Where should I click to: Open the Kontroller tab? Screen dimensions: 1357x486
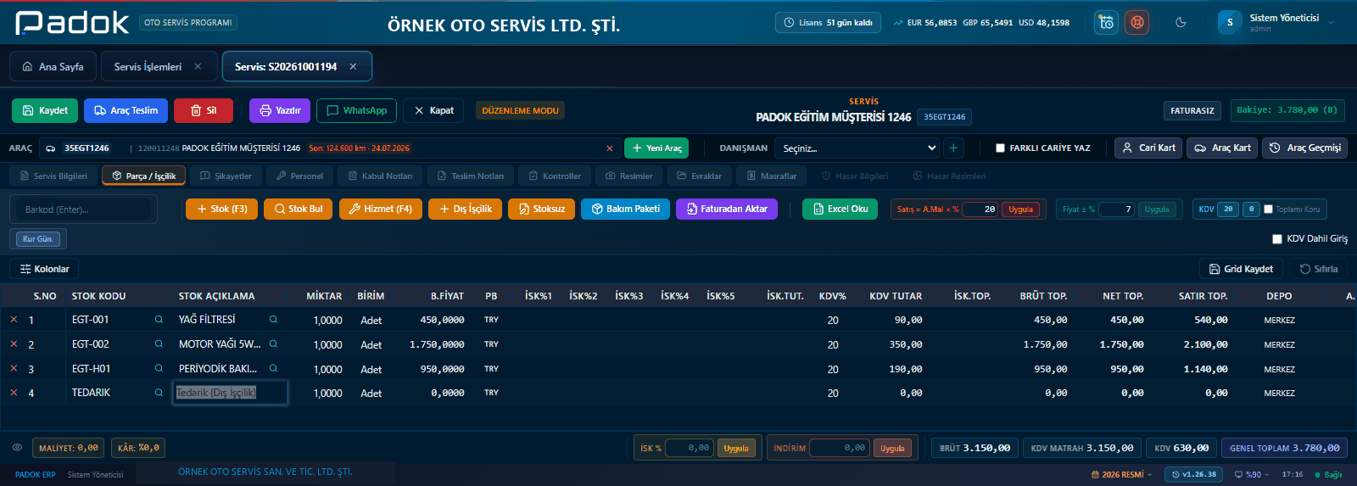pos(555,176)
